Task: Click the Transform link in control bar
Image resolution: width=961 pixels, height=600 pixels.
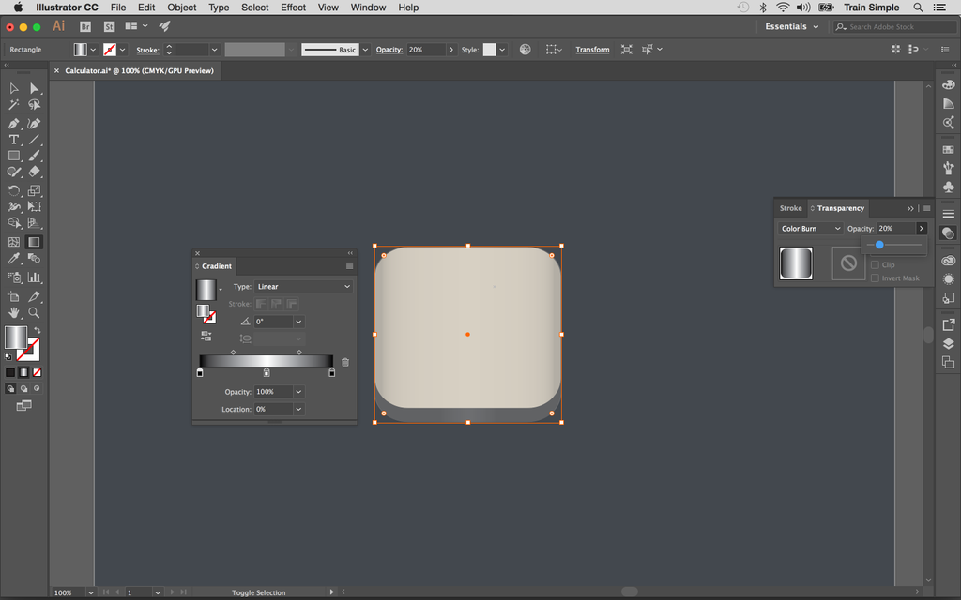Action: click(x=592, y=49)
